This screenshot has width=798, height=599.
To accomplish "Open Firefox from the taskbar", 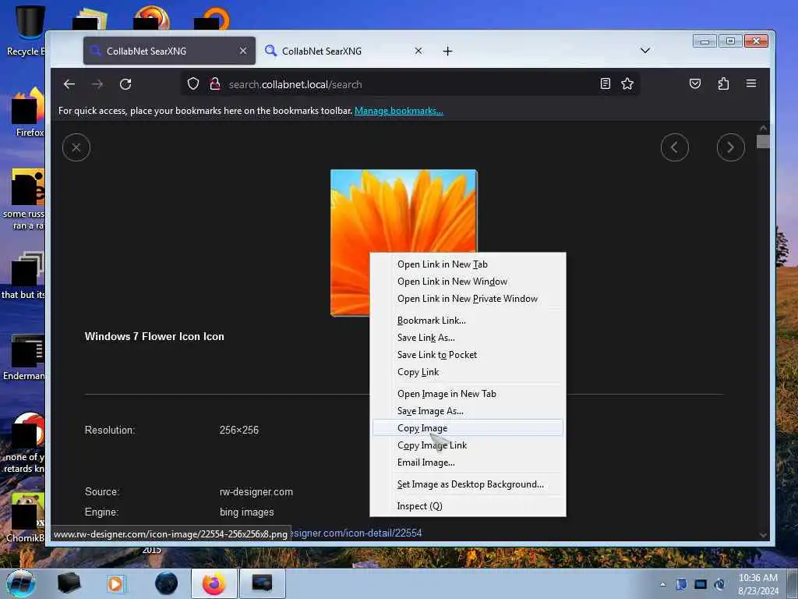I will click(214, 583).
